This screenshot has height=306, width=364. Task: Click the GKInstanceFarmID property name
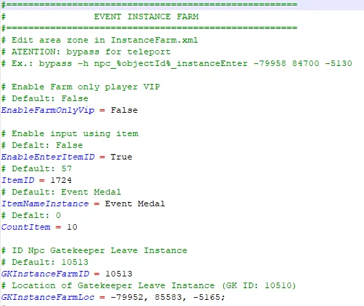coord(45,274)
